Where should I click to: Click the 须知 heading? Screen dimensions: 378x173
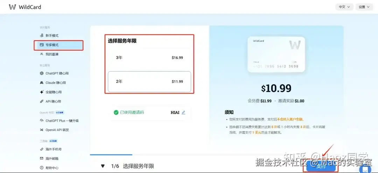229,112
